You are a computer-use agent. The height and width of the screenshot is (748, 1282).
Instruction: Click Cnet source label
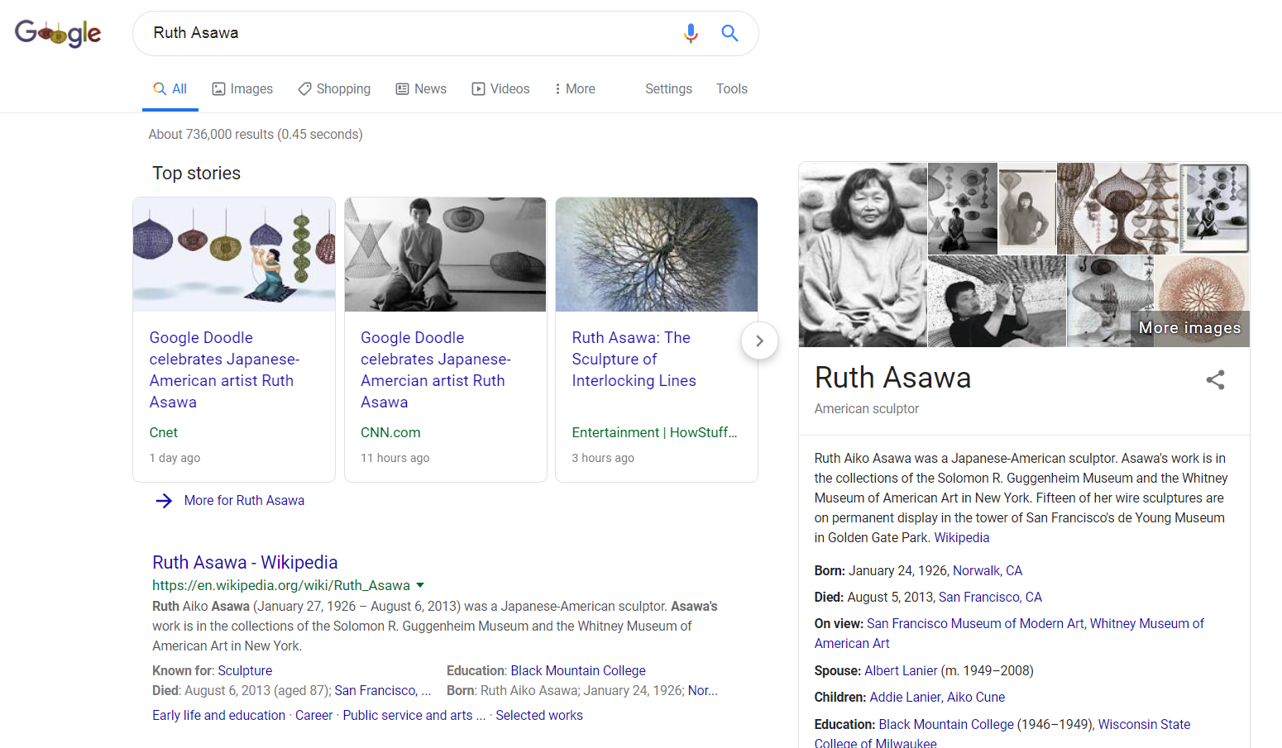tap(164, 432)
